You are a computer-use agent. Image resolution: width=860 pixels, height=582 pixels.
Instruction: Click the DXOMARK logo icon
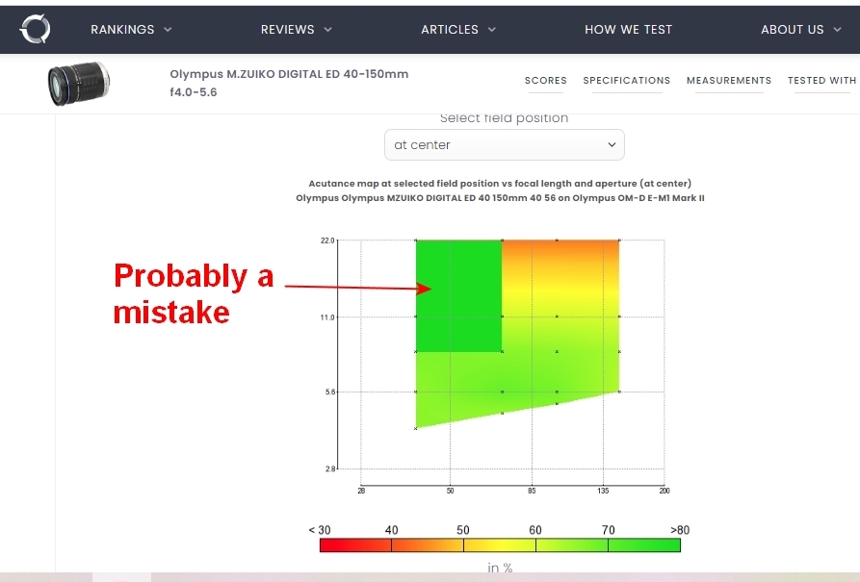click(35, 29)
